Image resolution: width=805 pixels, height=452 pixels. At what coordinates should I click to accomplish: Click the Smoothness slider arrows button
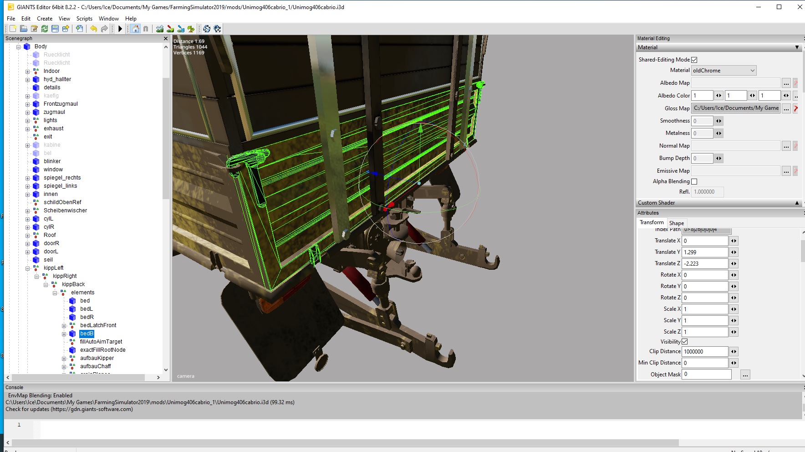tap(718, 121)
